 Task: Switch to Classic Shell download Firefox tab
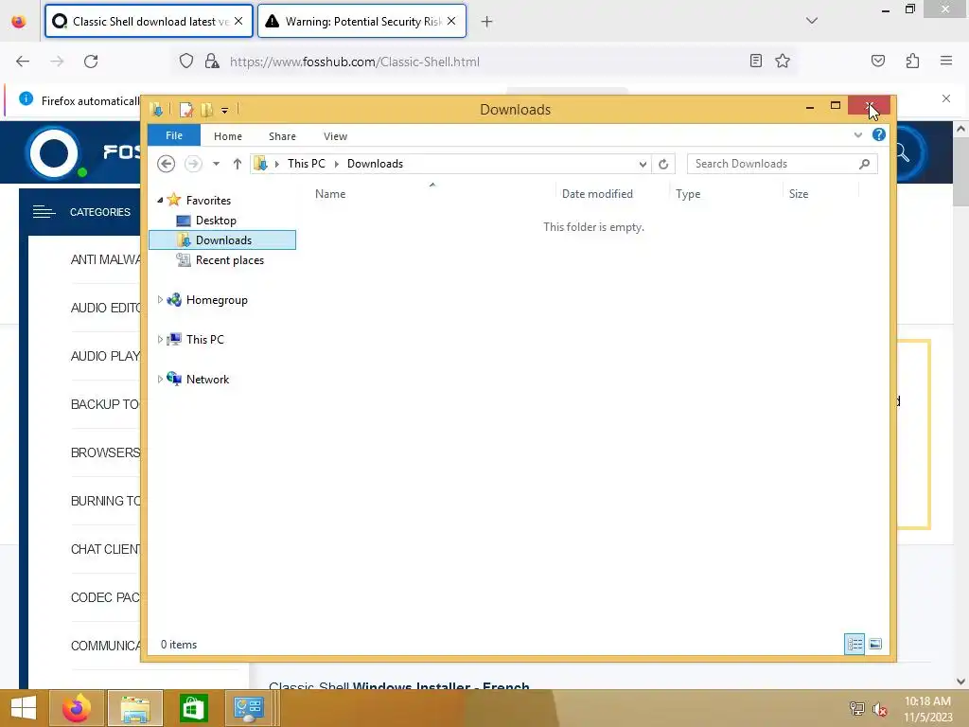[x=149, y=21]
